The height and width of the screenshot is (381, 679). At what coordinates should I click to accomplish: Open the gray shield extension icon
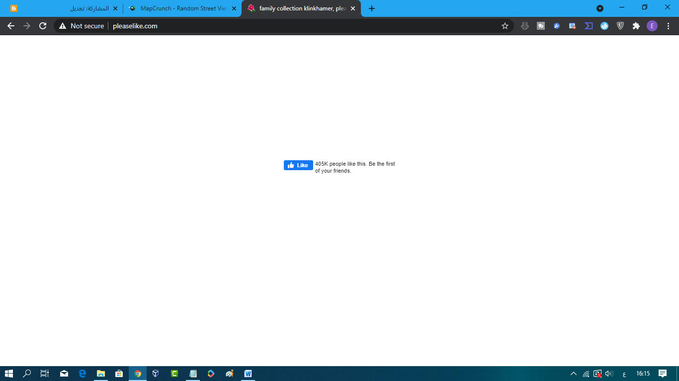pyautogui.click(x=620, y=26)
